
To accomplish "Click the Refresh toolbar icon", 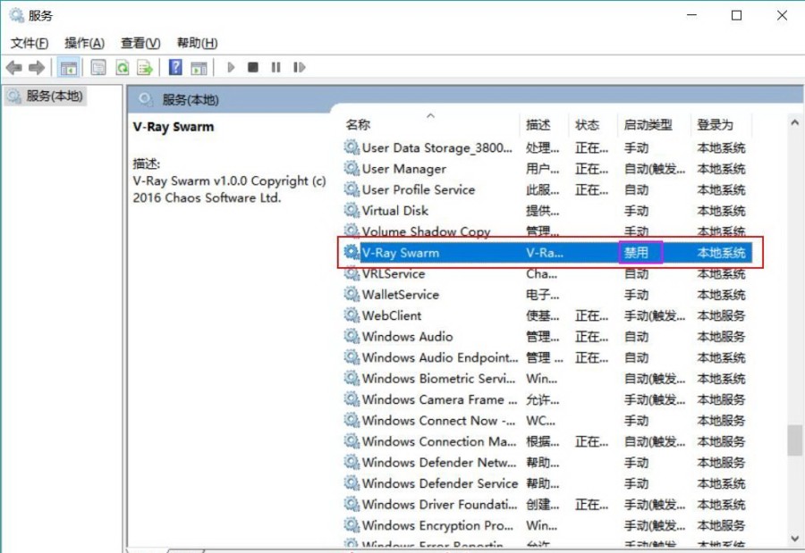I will click(x=123, y=67).
